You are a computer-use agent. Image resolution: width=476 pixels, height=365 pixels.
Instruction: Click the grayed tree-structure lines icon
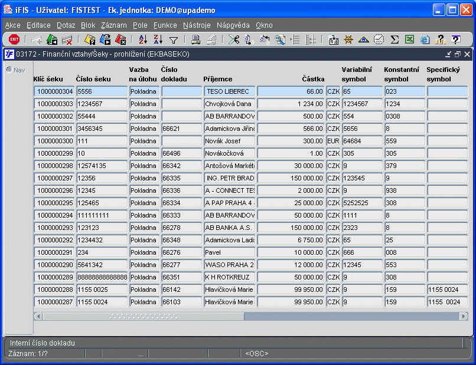coord(310,40)
